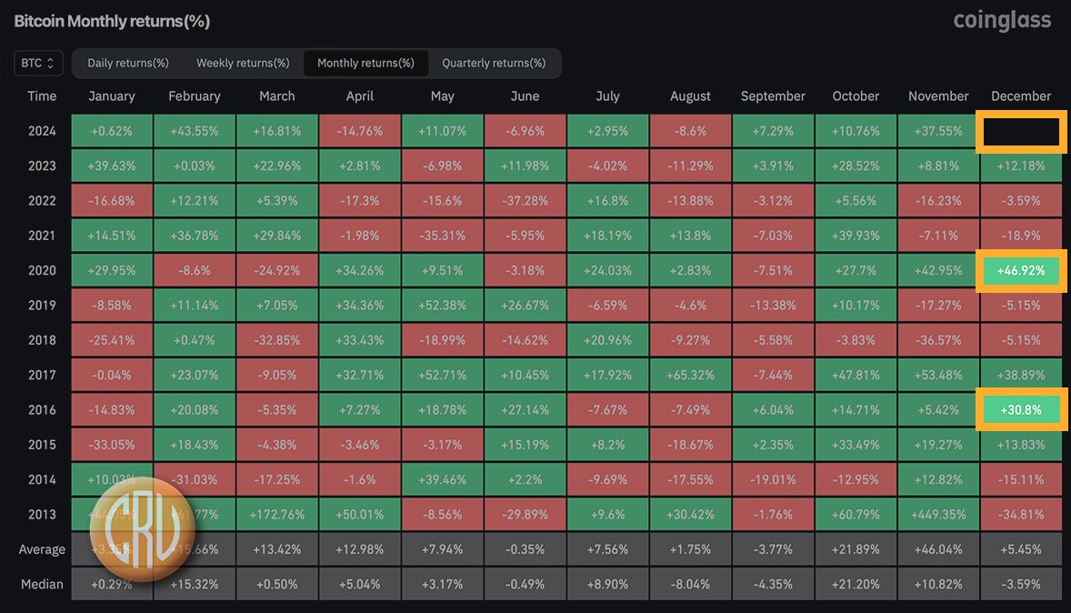Click the December column header
This screenshot has height=613, width=1071.
point(1021,95)
